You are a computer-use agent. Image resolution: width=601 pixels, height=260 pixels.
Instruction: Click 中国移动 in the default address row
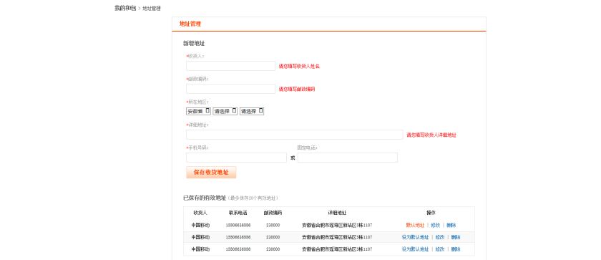coord(200,225)
